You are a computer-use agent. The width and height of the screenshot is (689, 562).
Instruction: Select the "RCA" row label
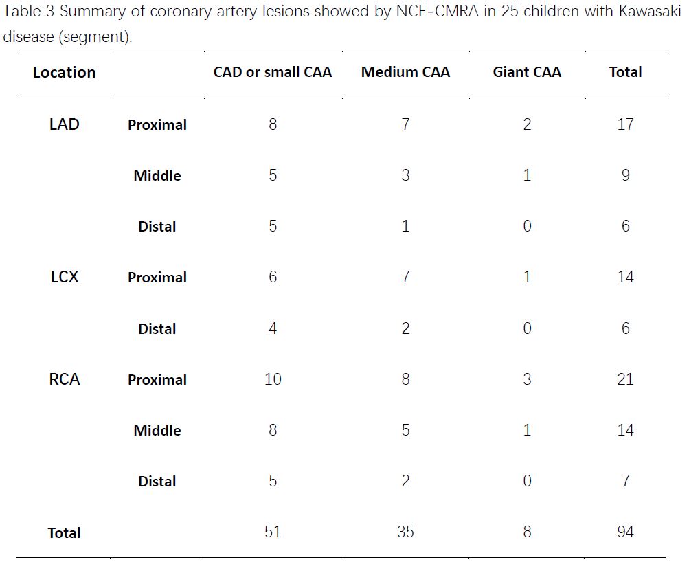[x=64, y=379]
